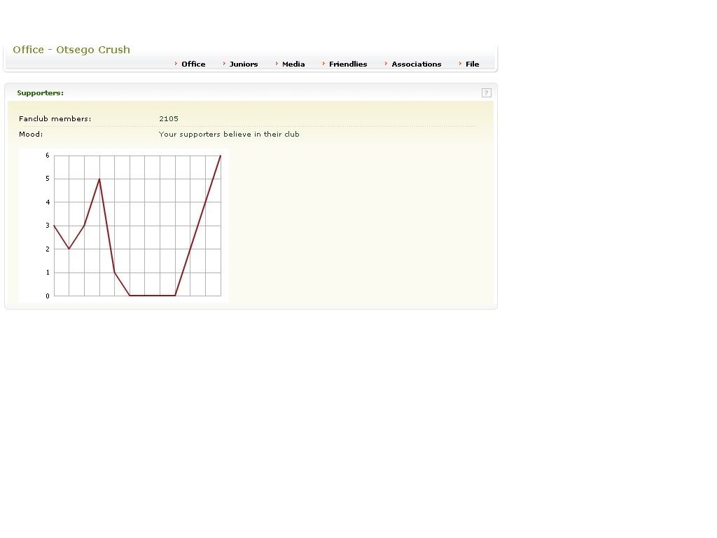Click the arrow icon beside Associations menu

[x=386, y=63]
